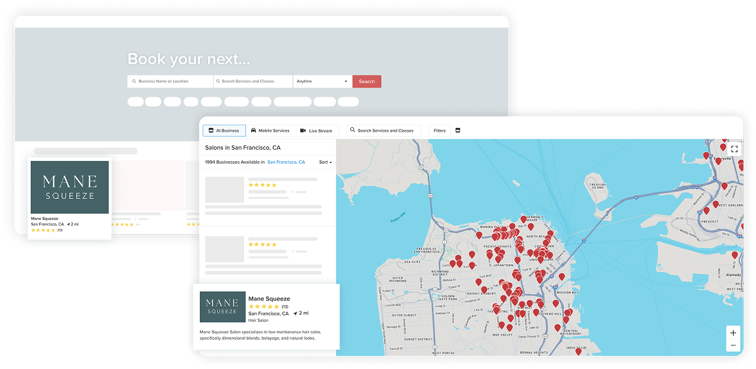This screenshot has width=756, height=369.
Task: Click the Business Name or Location field
Action: click(x=170, y=81)
